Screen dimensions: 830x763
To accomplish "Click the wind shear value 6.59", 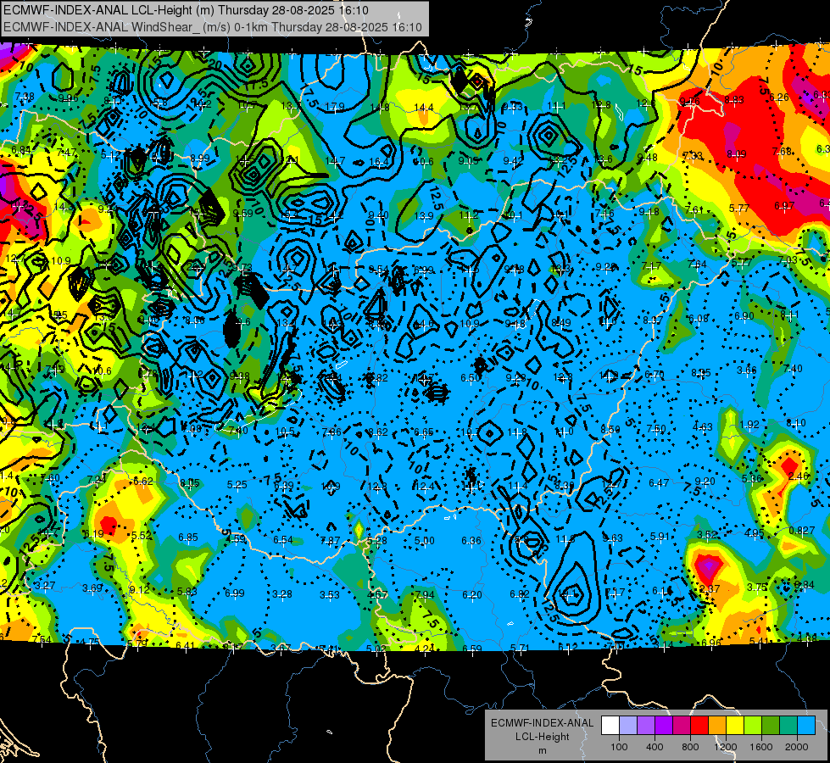I will click(x=472, y=648).
